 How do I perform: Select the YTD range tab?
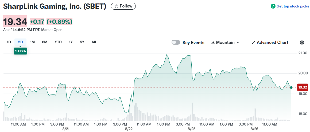coord(58,42)
